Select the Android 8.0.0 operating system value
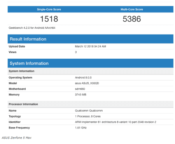This screenshot has height=144, width=175. tap(83, 78)
